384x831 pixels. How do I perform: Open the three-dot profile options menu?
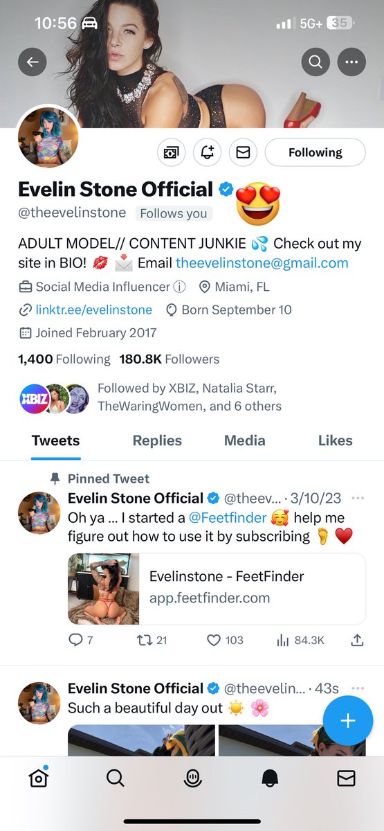(351, 62)
